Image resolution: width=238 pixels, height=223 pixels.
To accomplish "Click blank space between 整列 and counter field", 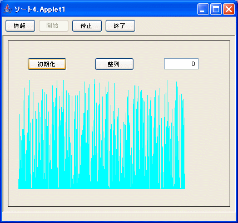I will point(148,64).
